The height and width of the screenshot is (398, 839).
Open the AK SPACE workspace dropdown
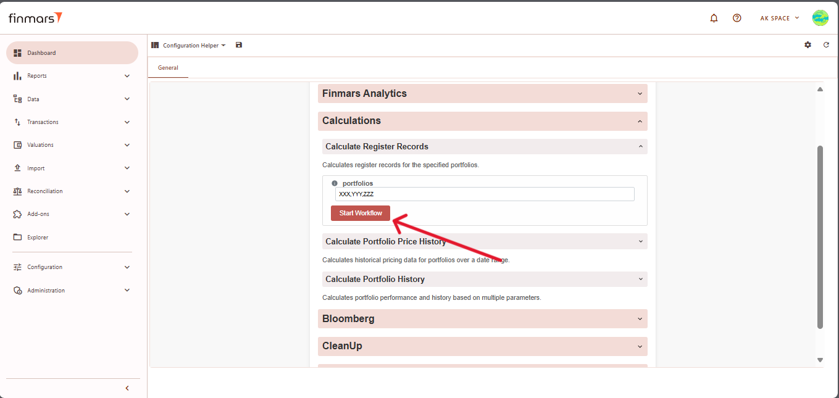779,18
